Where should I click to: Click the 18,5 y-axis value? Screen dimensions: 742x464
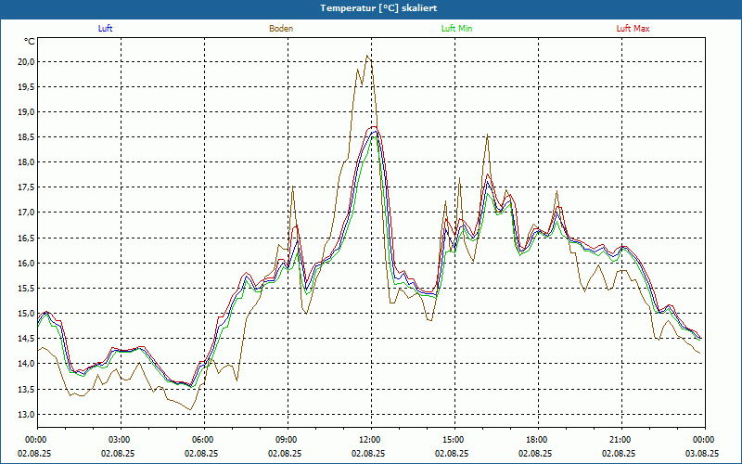tap(27, 136)
